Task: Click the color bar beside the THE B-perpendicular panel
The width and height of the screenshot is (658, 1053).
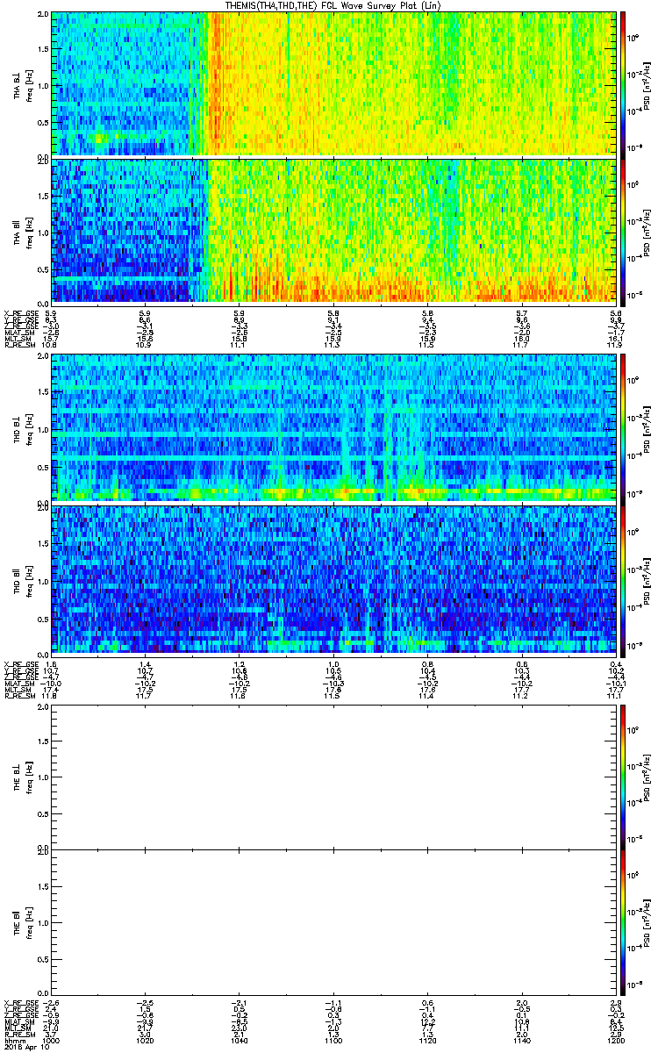Action: [623, 777]
